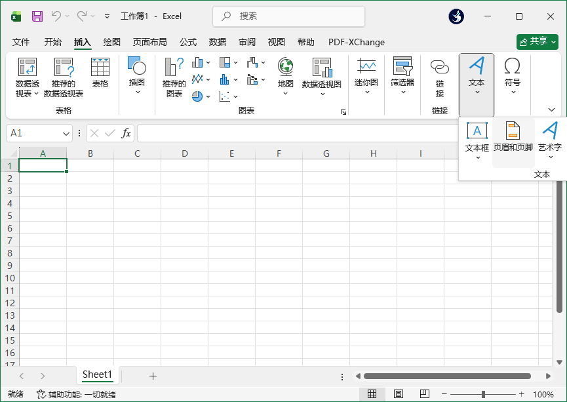Insert a Table (表格)

coord(100,67)
